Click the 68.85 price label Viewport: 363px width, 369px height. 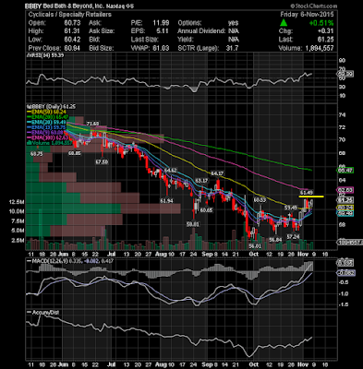75,153
